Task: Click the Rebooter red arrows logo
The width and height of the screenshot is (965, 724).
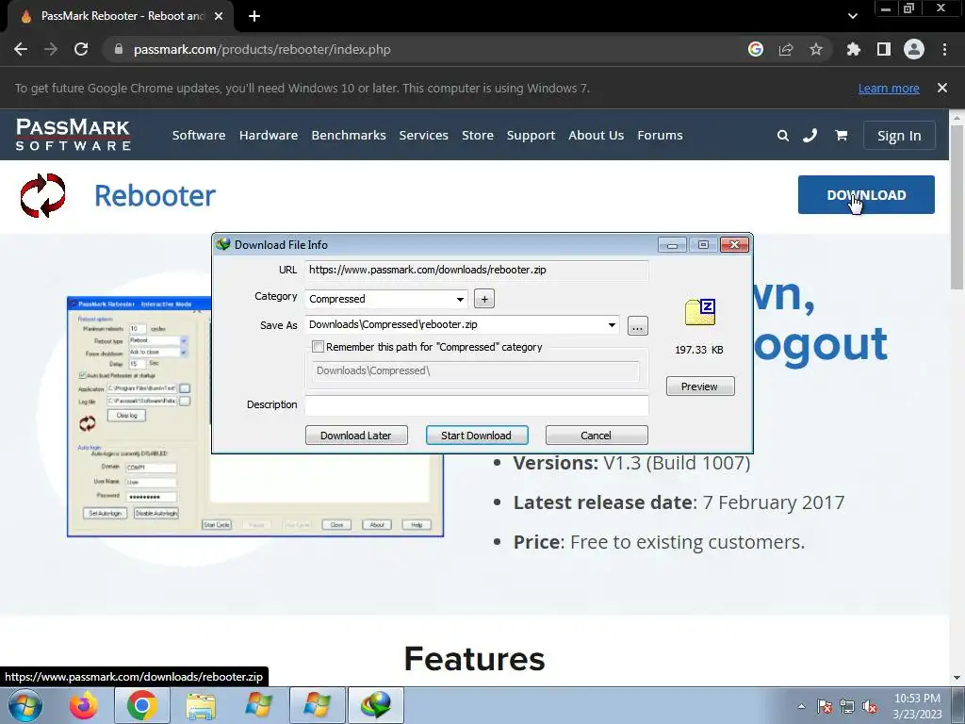Action: [x=42, y=195]
